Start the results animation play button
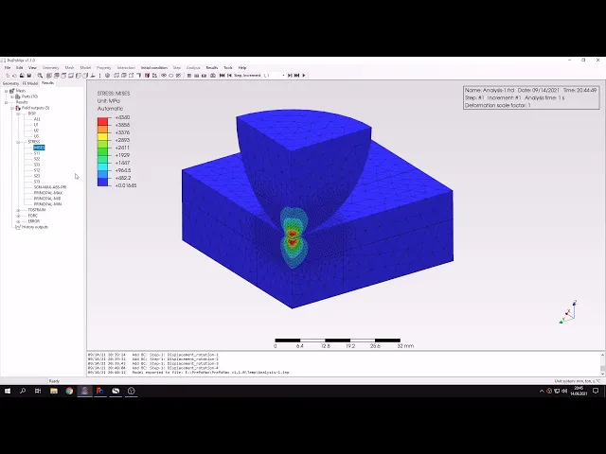Image resolution: width=606 pixels, height=454 pixels. point(304,76)
